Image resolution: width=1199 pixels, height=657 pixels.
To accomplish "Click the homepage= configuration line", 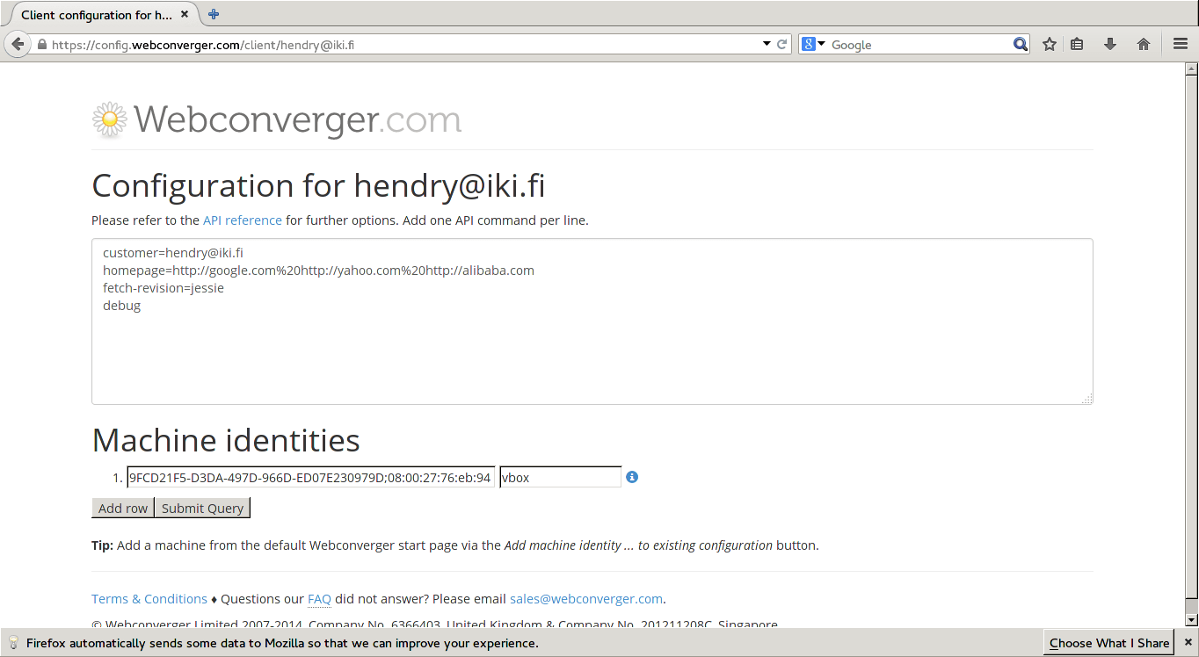I will tap(318, 271).
